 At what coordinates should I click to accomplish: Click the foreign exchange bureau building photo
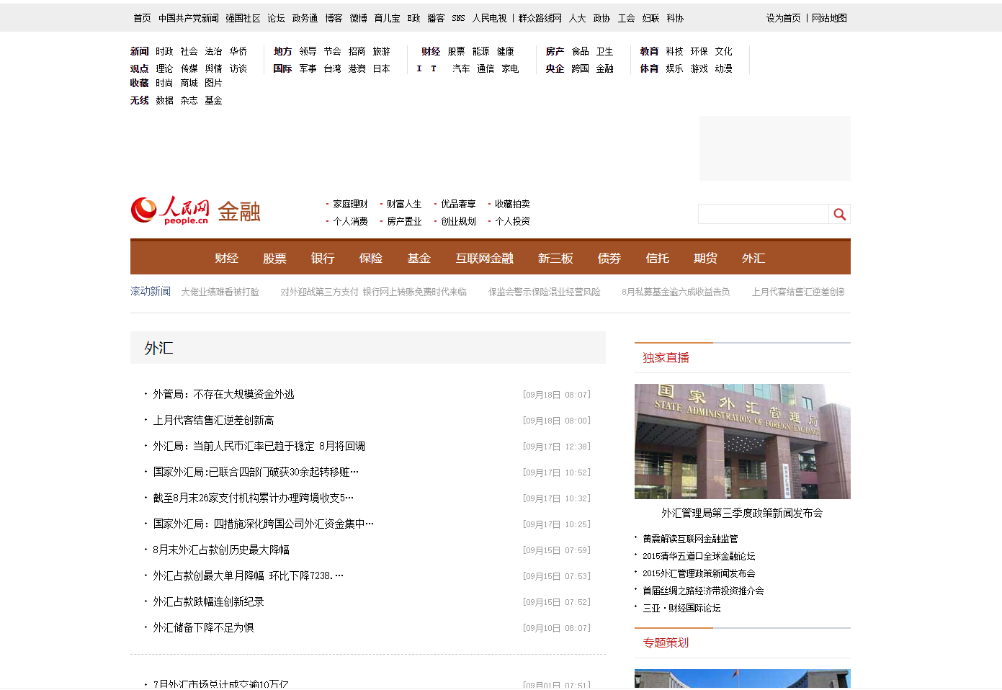pos(742,441)
